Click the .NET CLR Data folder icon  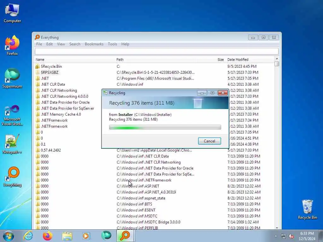(x=37, y=84)
